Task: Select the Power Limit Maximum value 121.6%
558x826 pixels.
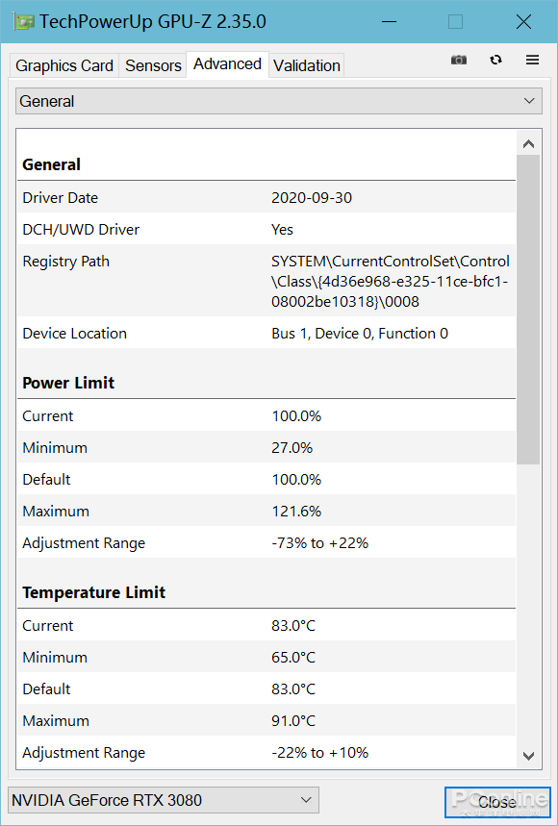Action: (x=296, y=512)
